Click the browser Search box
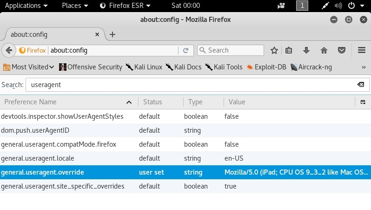The image size is (371, 210). tap(231, 50)
